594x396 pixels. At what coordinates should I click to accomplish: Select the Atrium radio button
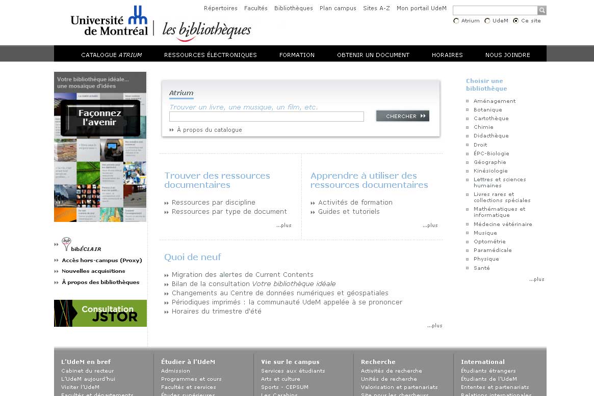point(456,21)
